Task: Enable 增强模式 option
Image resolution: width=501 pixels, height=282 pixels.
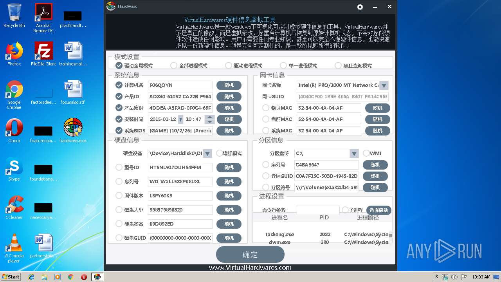Action: coord(220,153)
